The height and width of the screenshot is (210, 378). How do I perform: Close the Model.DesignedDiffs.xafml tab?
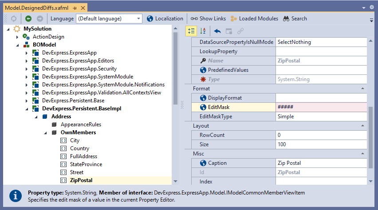(83, 8)
